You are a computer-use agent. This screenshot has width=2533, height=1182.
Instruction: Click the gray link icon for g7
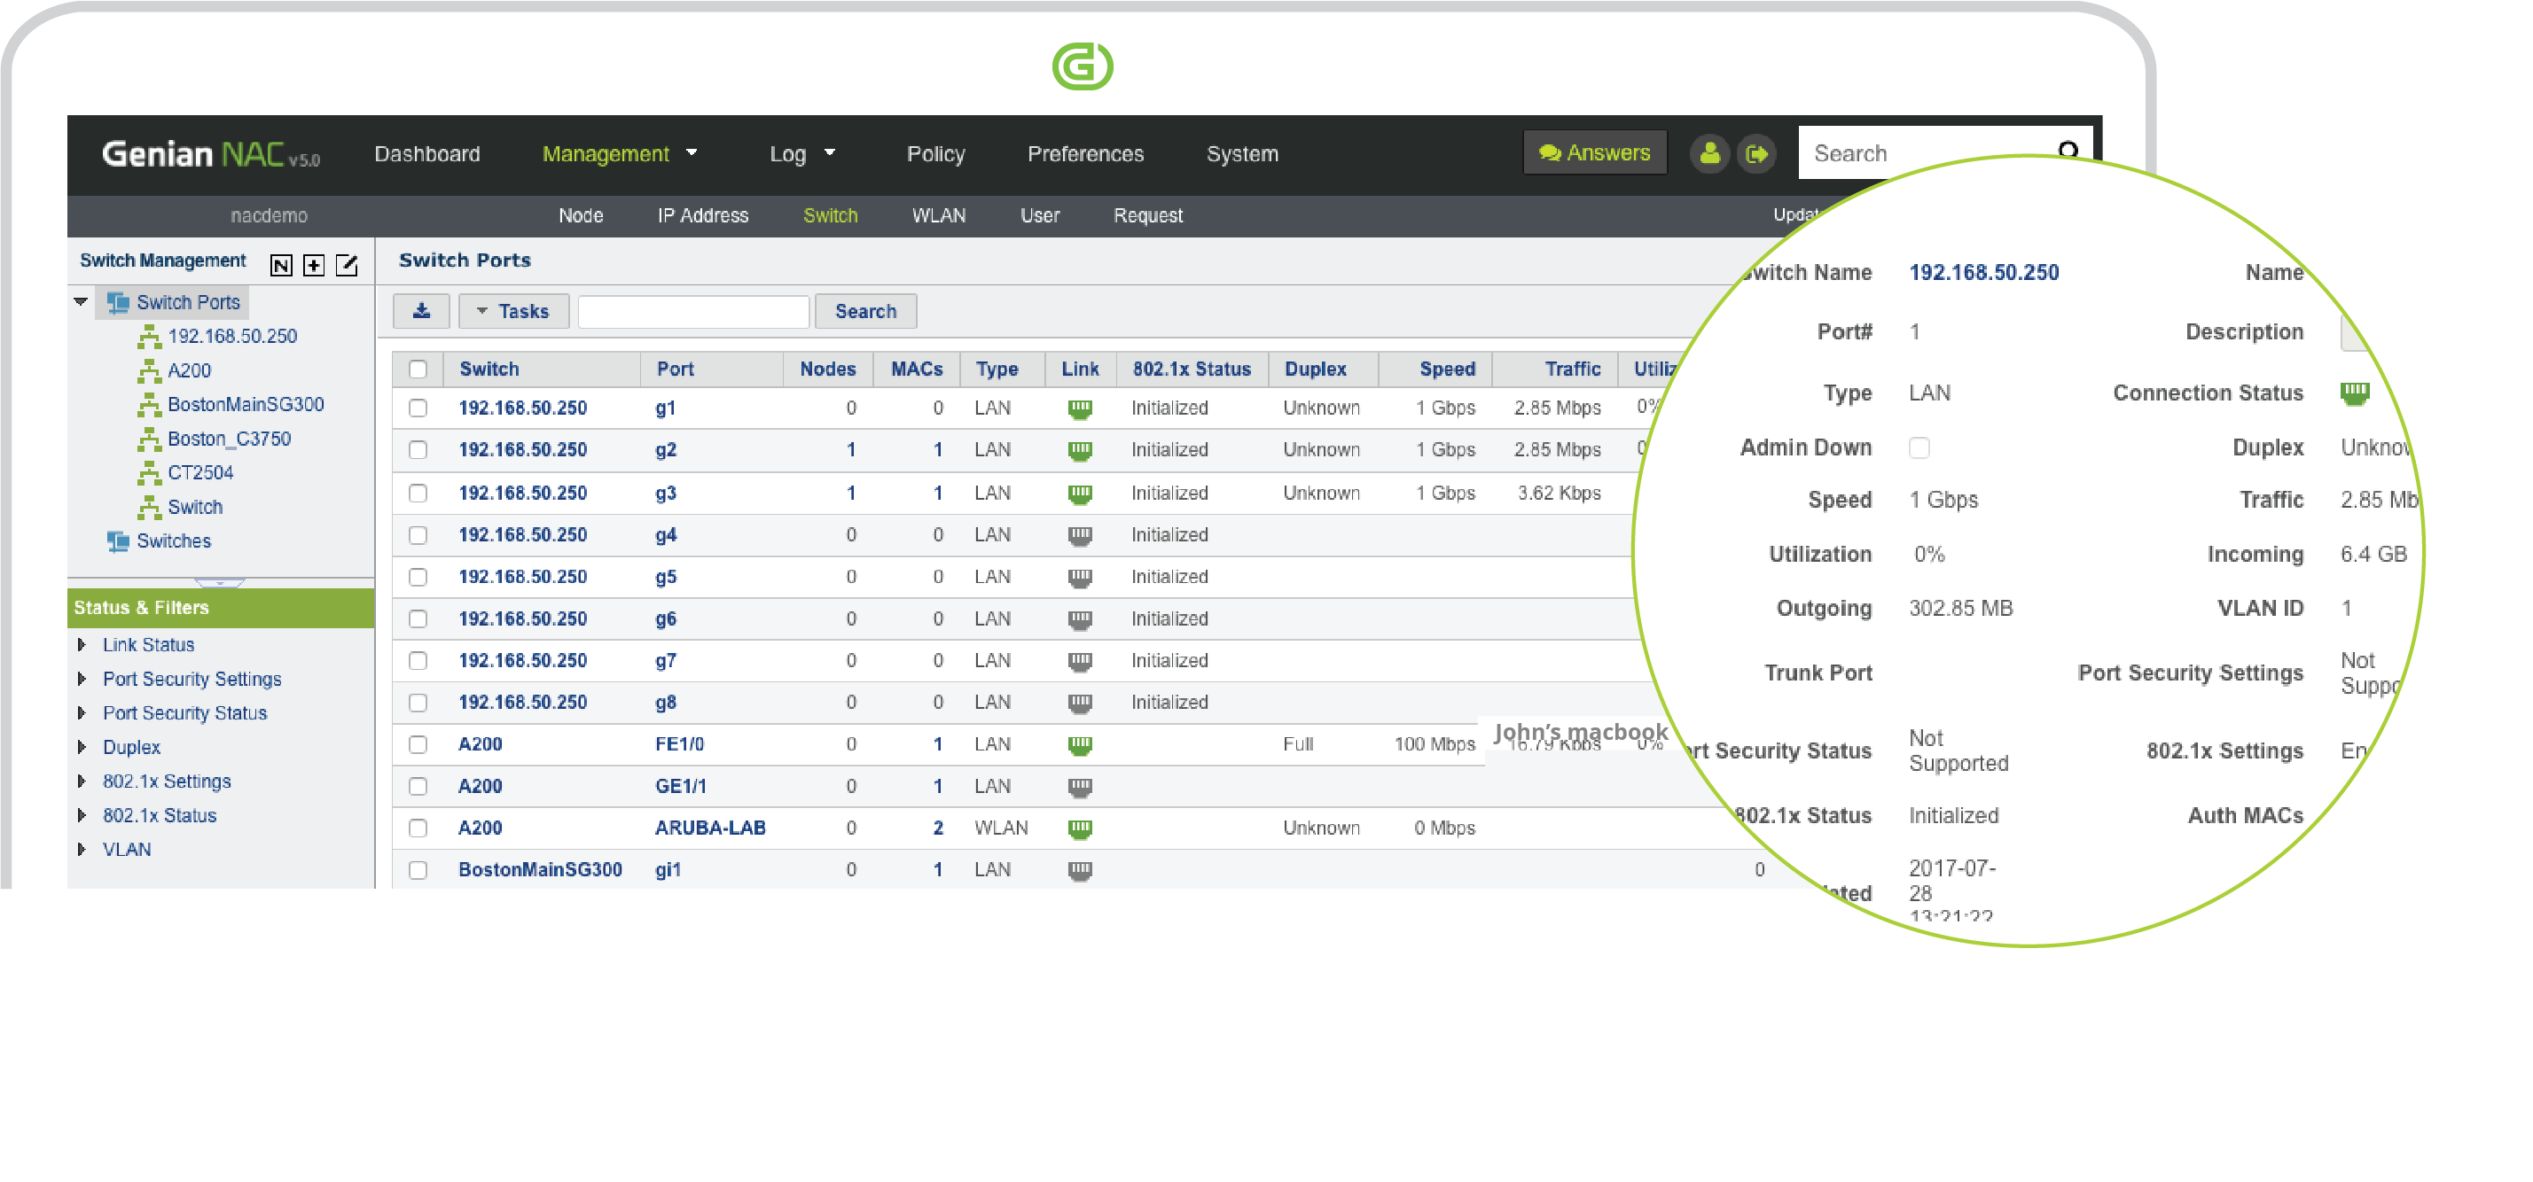(1080, 661)
